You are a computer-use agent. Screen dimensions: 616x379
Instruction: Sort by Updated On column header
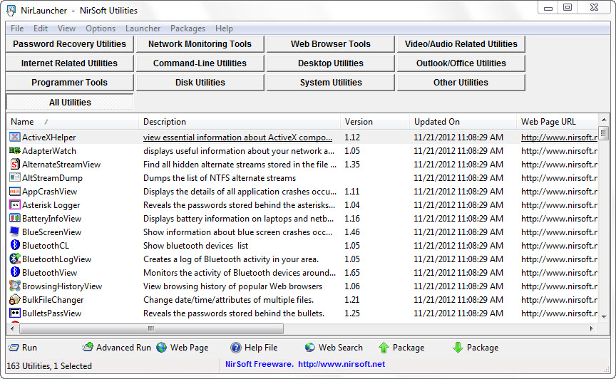coord(463,122)
